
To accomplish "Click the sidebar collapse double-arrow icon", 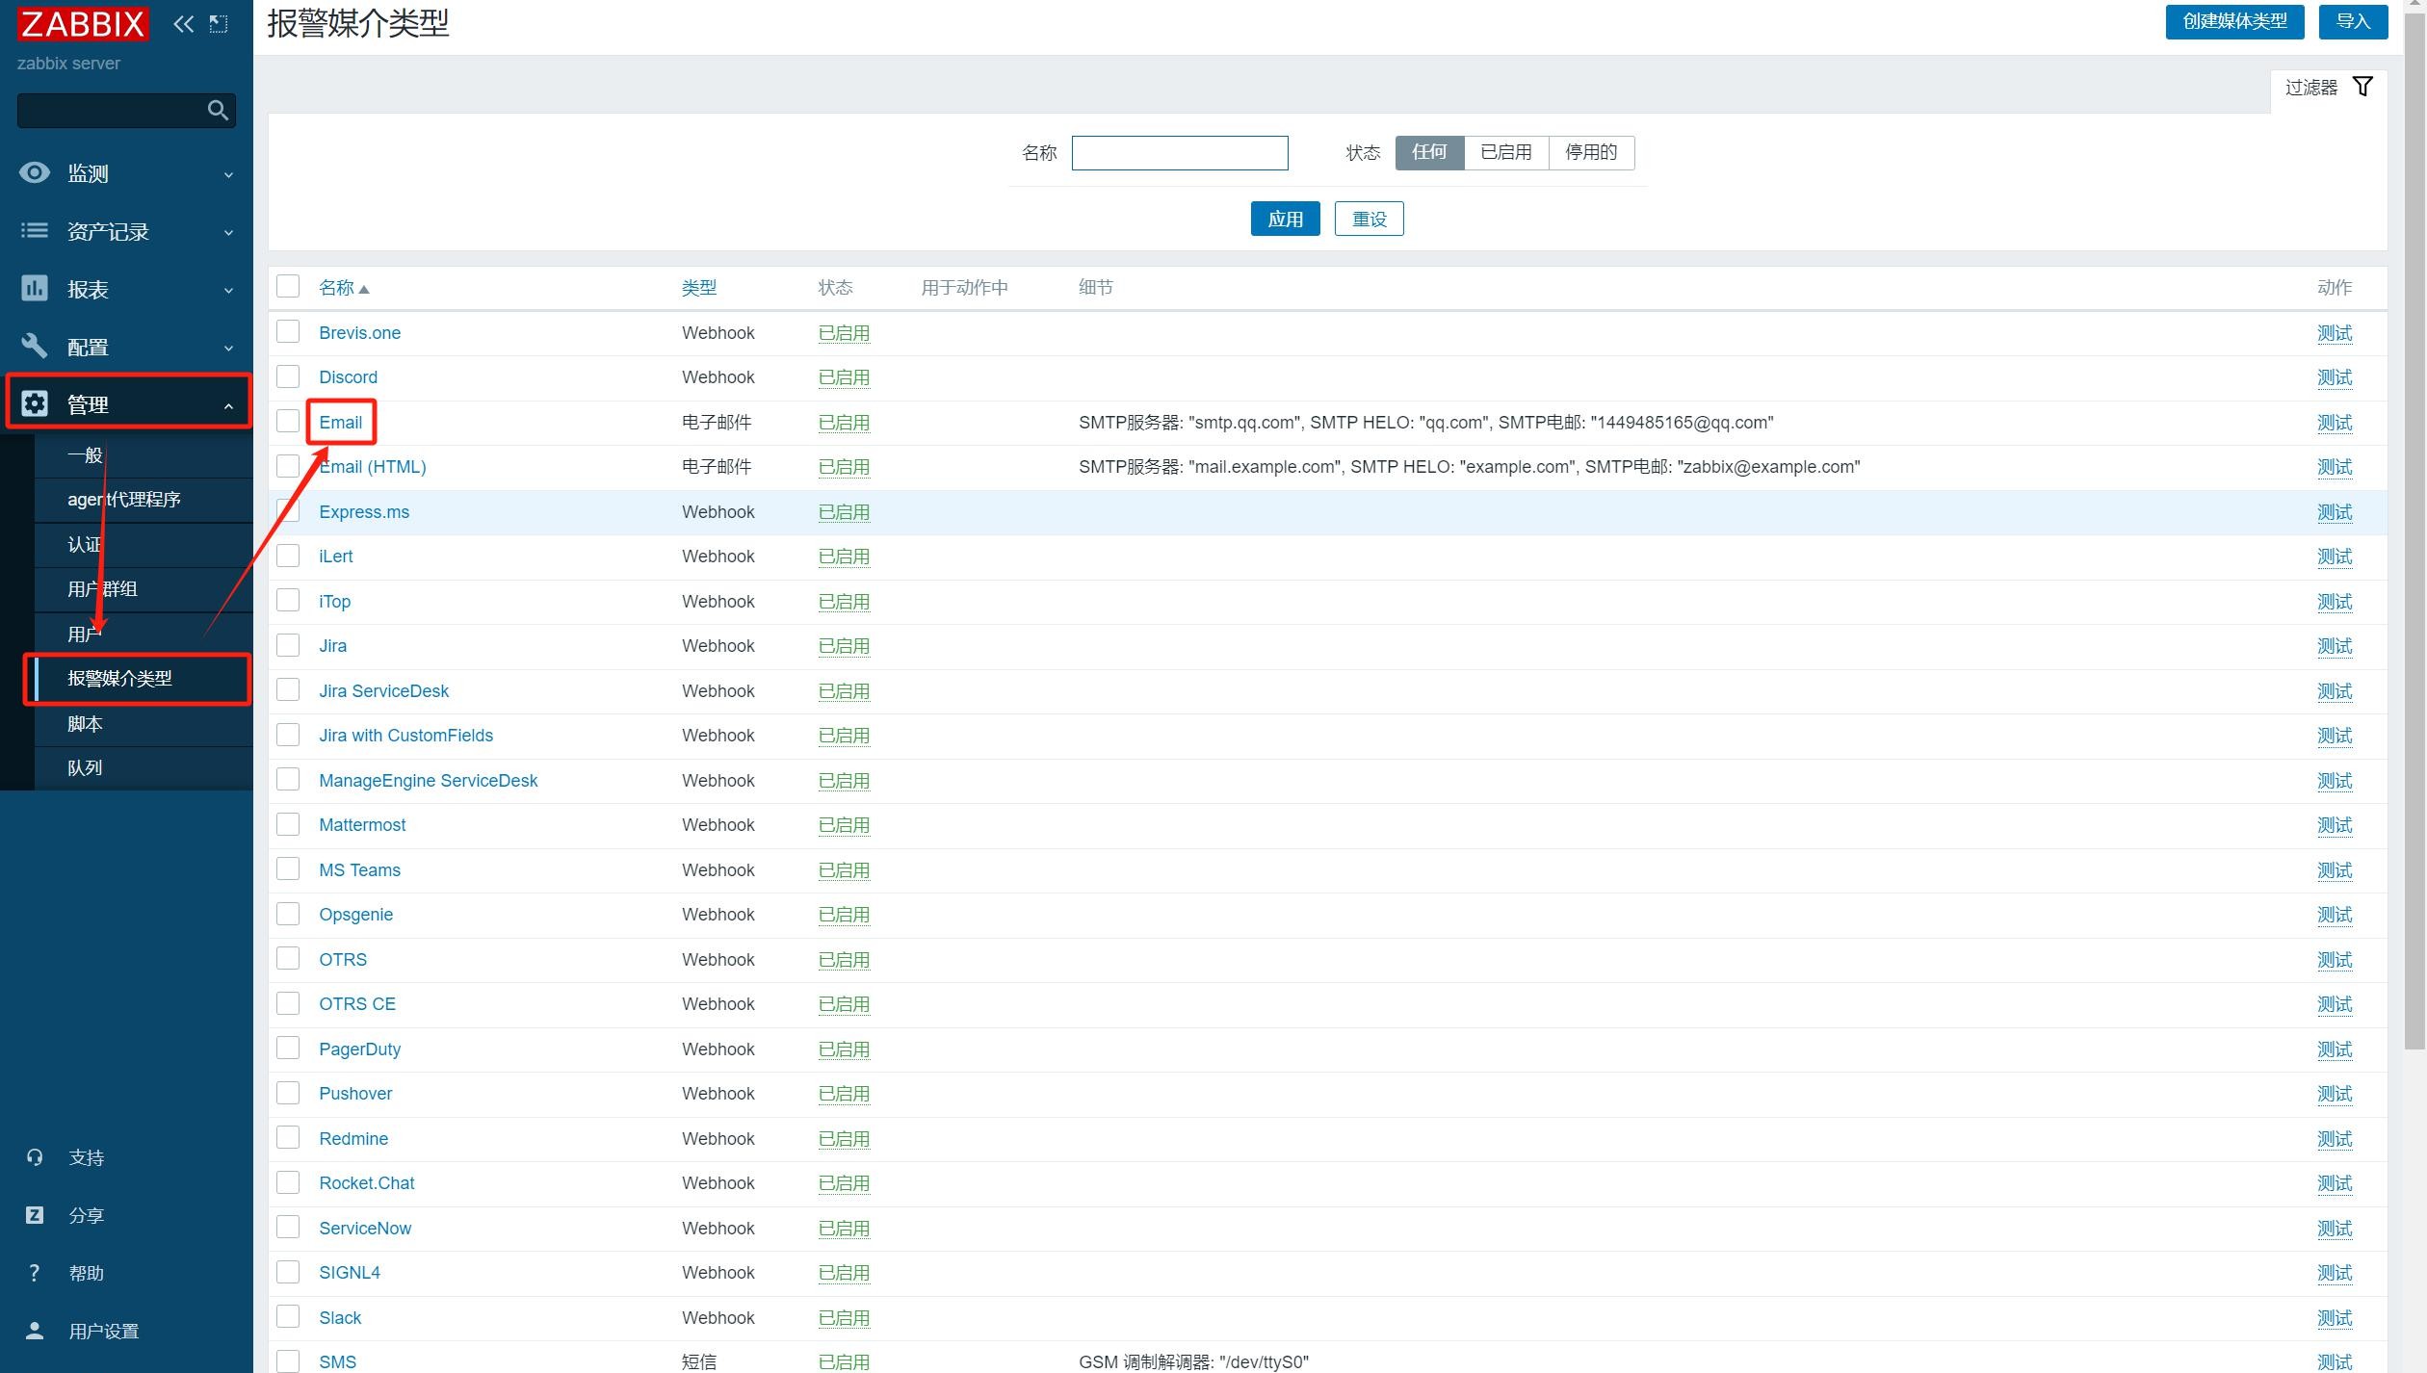I will click(x=183, y=24).
